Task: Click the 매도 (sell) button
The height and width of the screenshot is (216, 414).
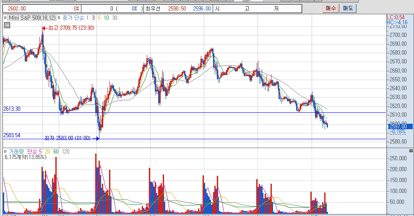Action: 348,8
